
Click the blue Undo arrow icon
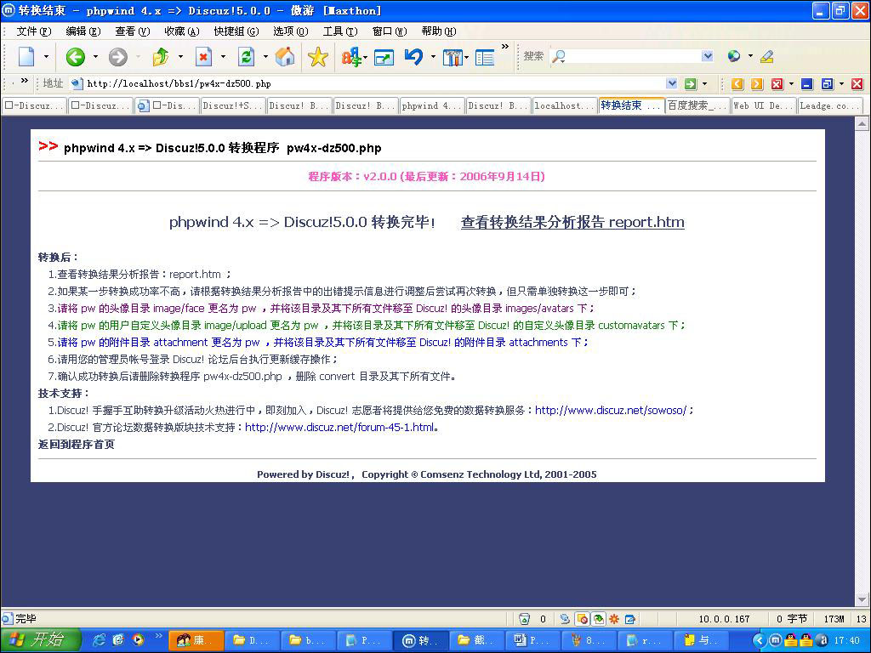click(414, 57)
